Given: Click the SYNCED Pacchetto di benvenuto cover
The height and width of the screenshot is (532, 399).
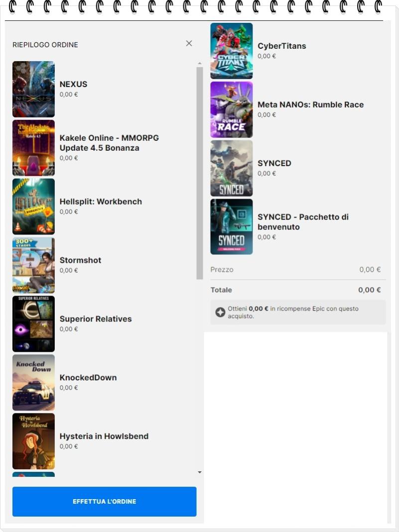Looking at the screenshot, I should pyautogui.click(x=232, y=226).
